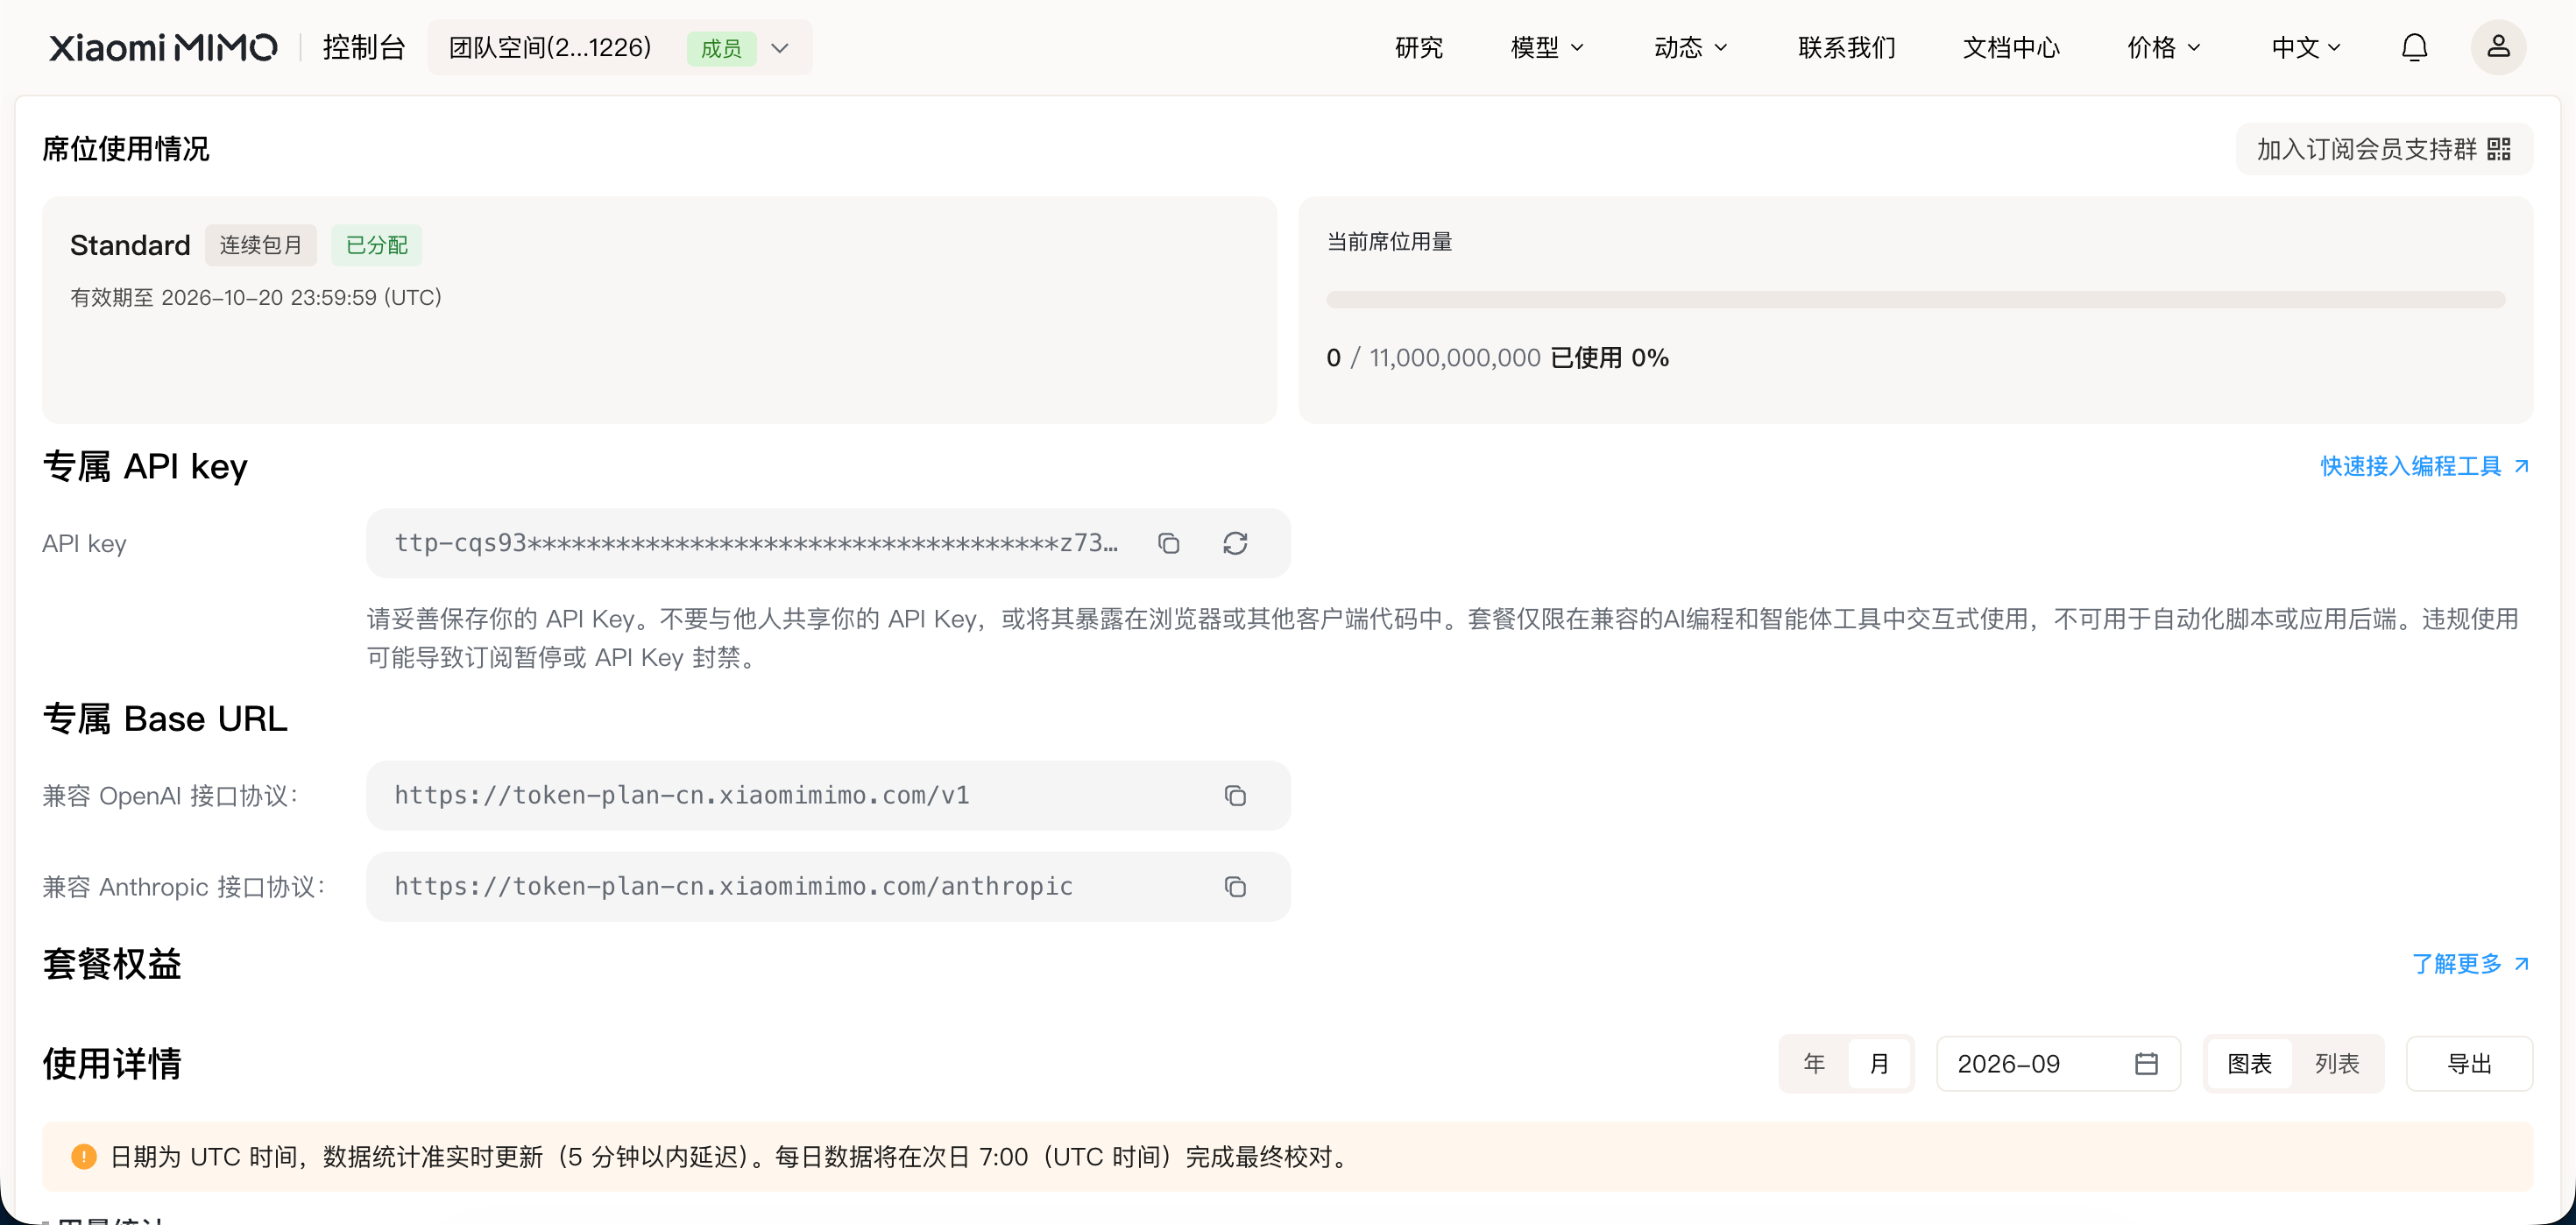Copy the OpenAI-compatible base URL
The width and height of the screenshot is (2576, 1225).
pyautogui.click(x=1235, y=796)
